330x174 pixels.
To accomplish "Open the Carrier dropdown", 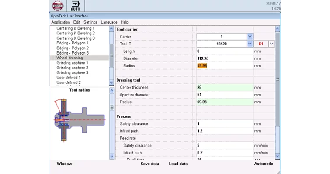I will pyautogui.click(x=250, y=37).
